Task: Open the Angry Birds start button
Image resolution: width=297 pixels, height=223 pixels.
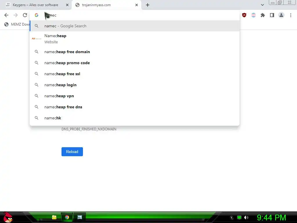Action: point(8,217)
